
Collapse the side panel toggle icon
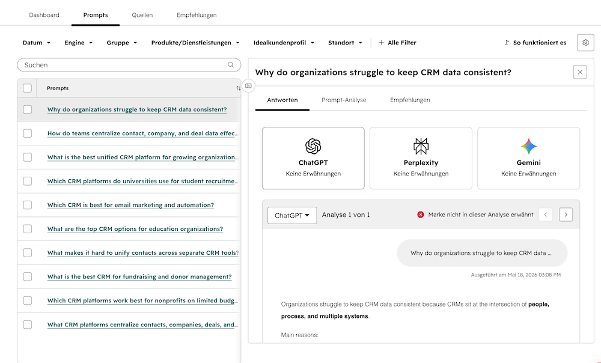coord(248,86)
